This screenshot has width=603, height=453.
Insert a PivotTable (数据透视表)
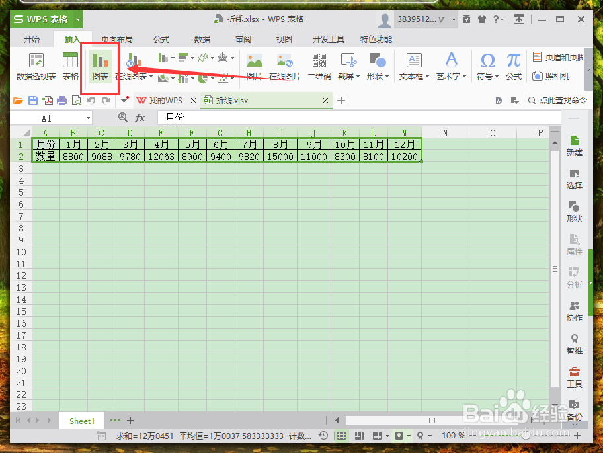(x=36, y=66)
